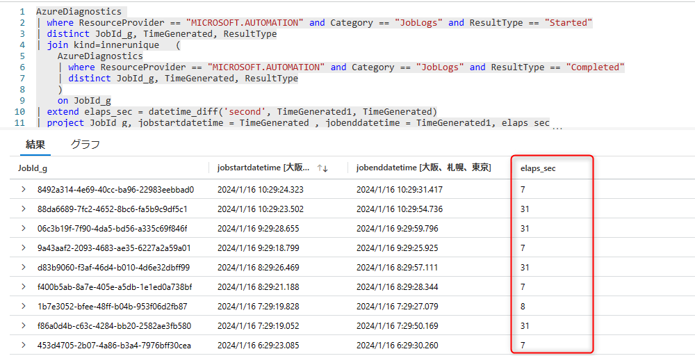
Task: Sort by jobstartdatetime using sort arrows icon
Action: point(322,168)
